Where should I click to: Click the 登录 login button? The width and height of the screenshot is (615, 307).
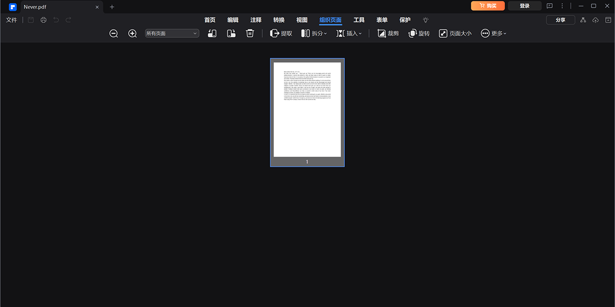coord(525,6)
